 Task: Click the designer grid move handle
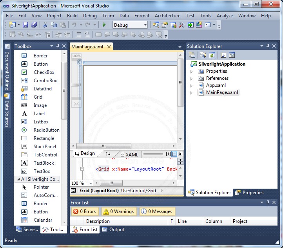(x=80, y=62)
